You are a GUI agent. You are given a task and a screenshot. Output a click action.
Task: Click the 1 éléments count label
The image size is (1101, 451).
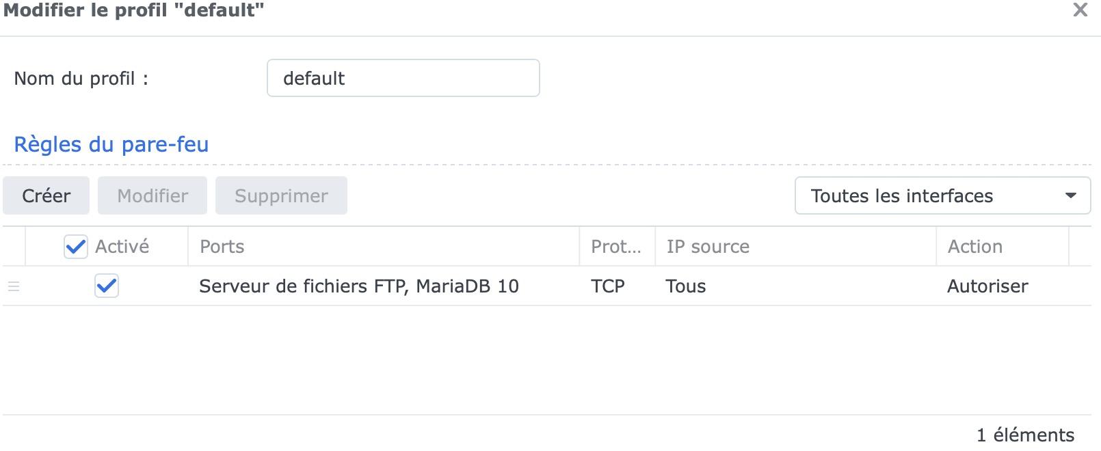pyautogui.click(x=1025, y=435)
